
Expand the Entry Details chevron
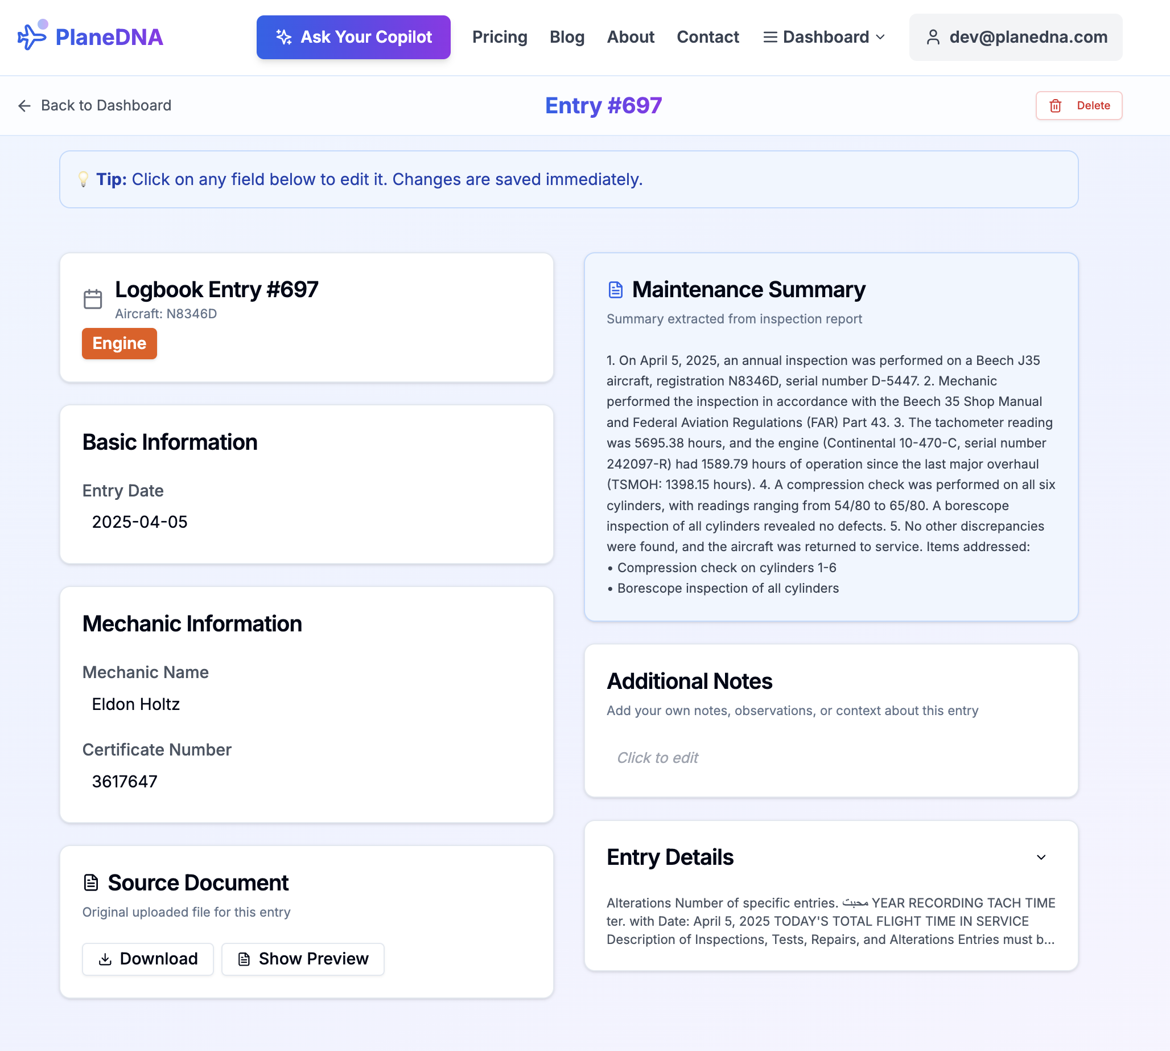(x=1041, y=857)
